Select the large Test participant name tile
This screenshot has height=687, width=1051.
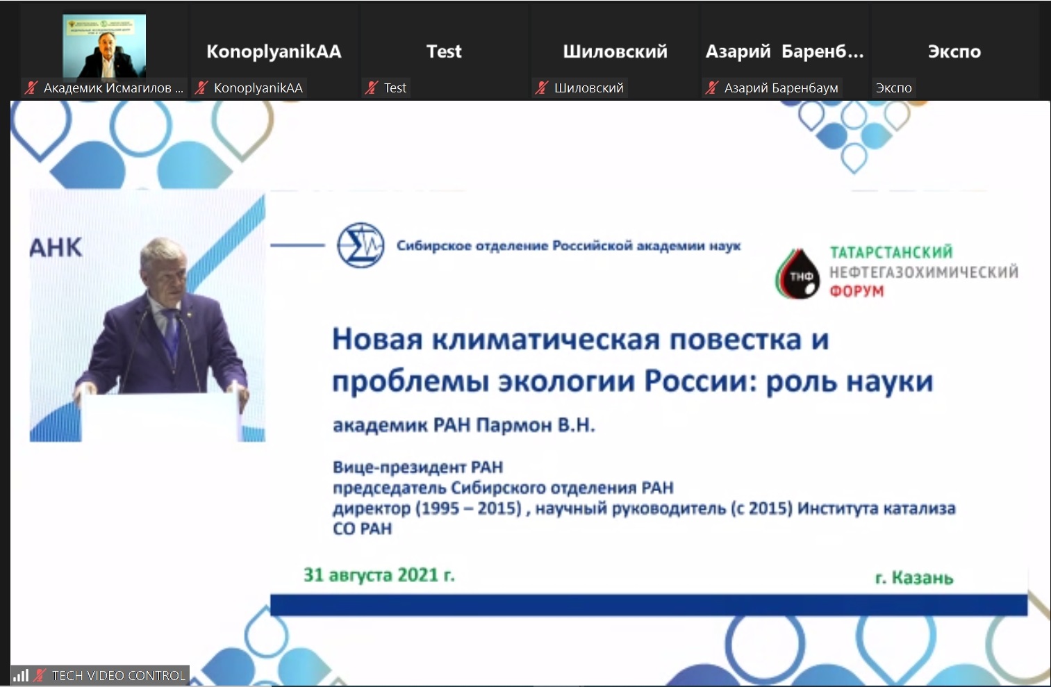click(444, 51)
